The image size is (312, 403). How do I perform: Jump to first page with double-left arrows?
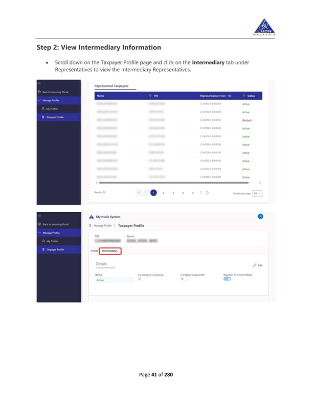coord(139,193)
